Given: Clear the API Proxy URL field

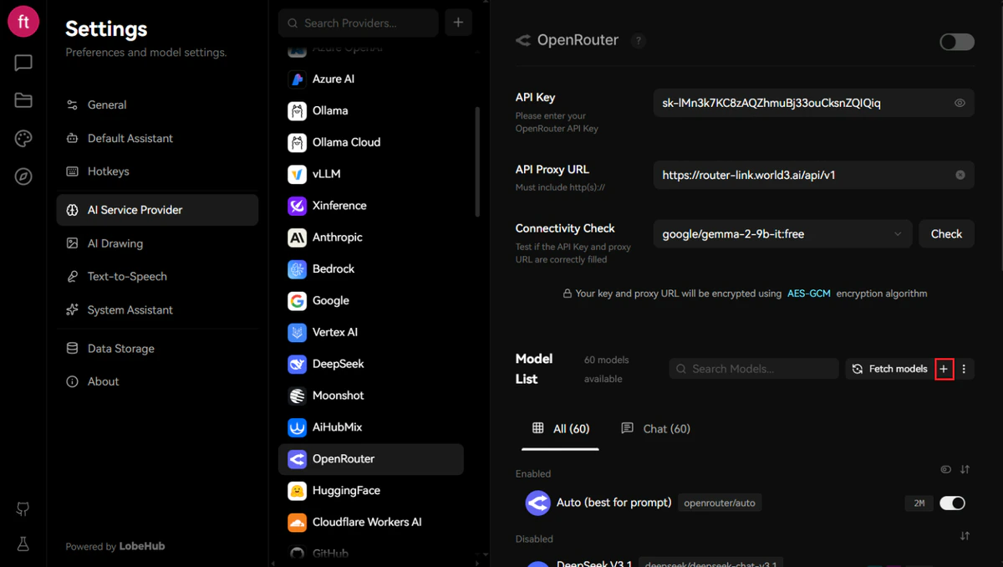Looking at the screenshot, I should tap(960, 175).
